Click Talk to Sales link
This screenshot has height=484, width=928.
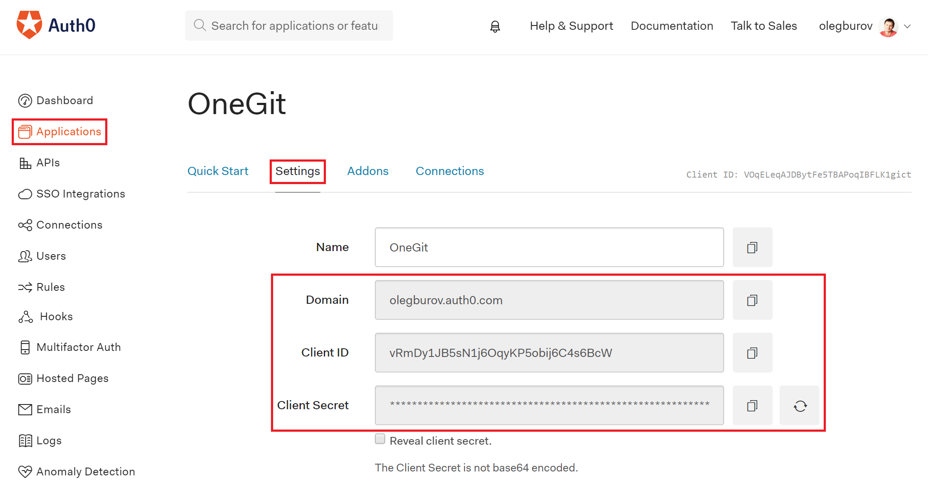click(x=764, y=26)
